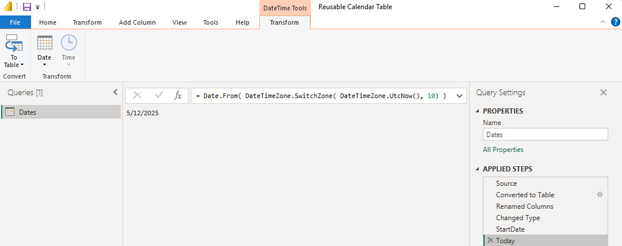This screenshot has width=622, height=246.
Task: Cancel formula edit with X icon
Action: (137, 96)
